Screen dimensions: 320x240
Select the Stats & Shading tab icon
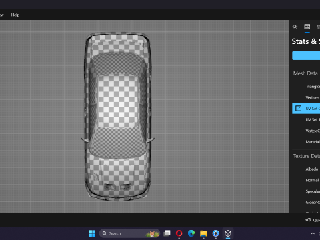(307, 27)
